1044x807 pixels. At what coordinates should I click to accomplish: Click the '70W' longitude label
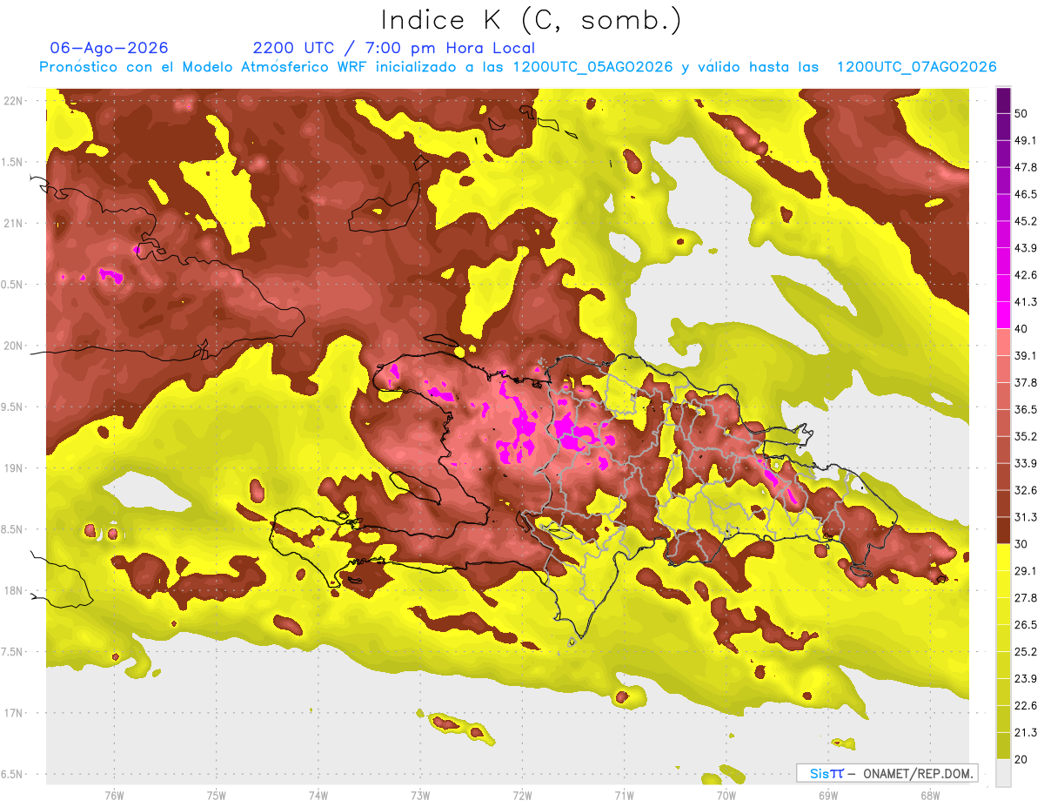[726, 795]
